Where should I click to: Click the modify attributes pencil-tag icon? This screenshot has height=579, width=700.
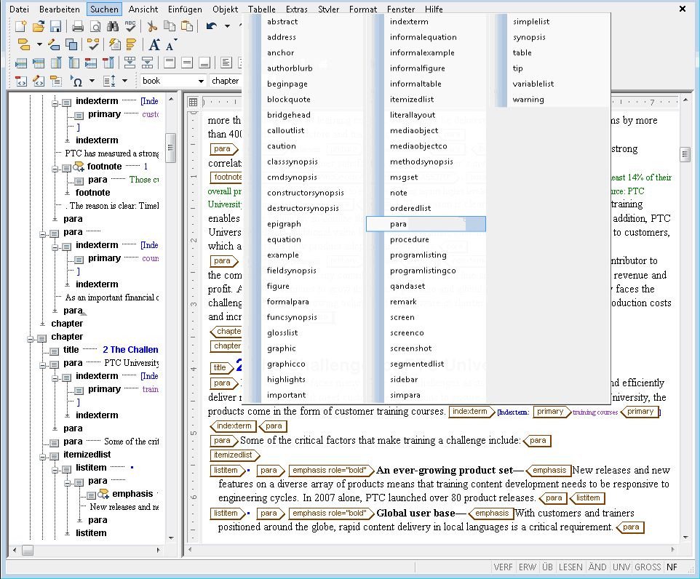click(54, 44)
